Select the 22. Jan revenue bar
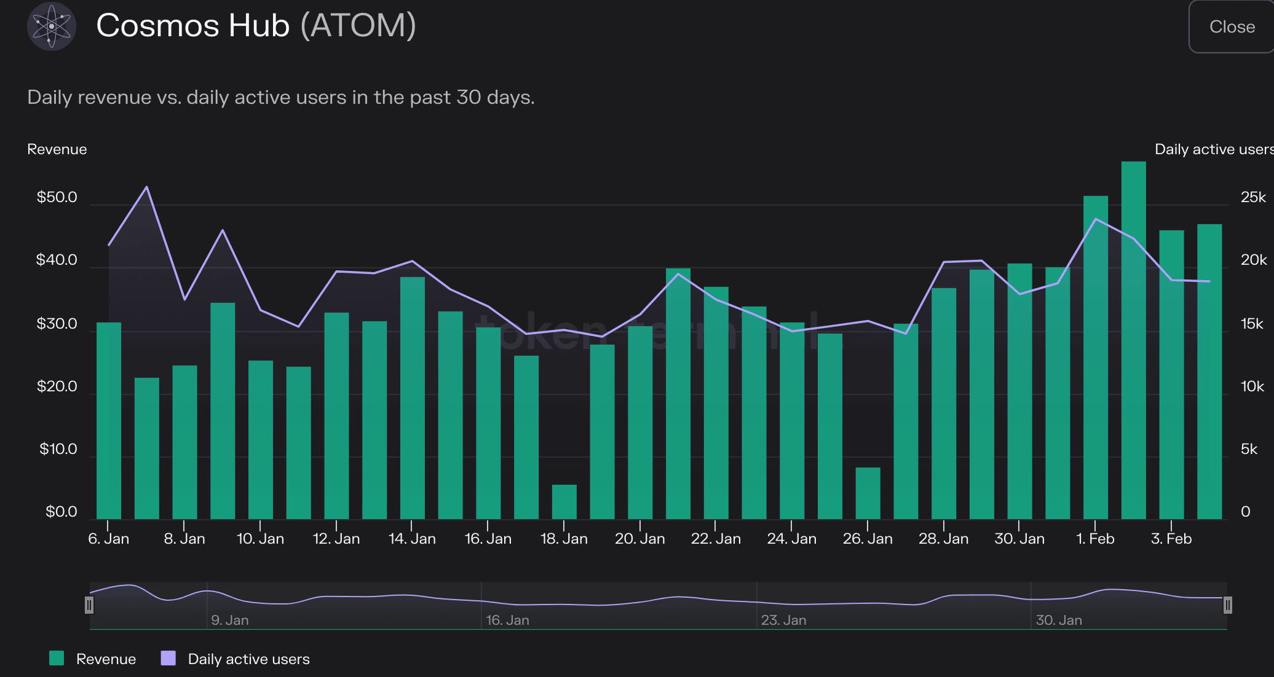 (716, 403)
